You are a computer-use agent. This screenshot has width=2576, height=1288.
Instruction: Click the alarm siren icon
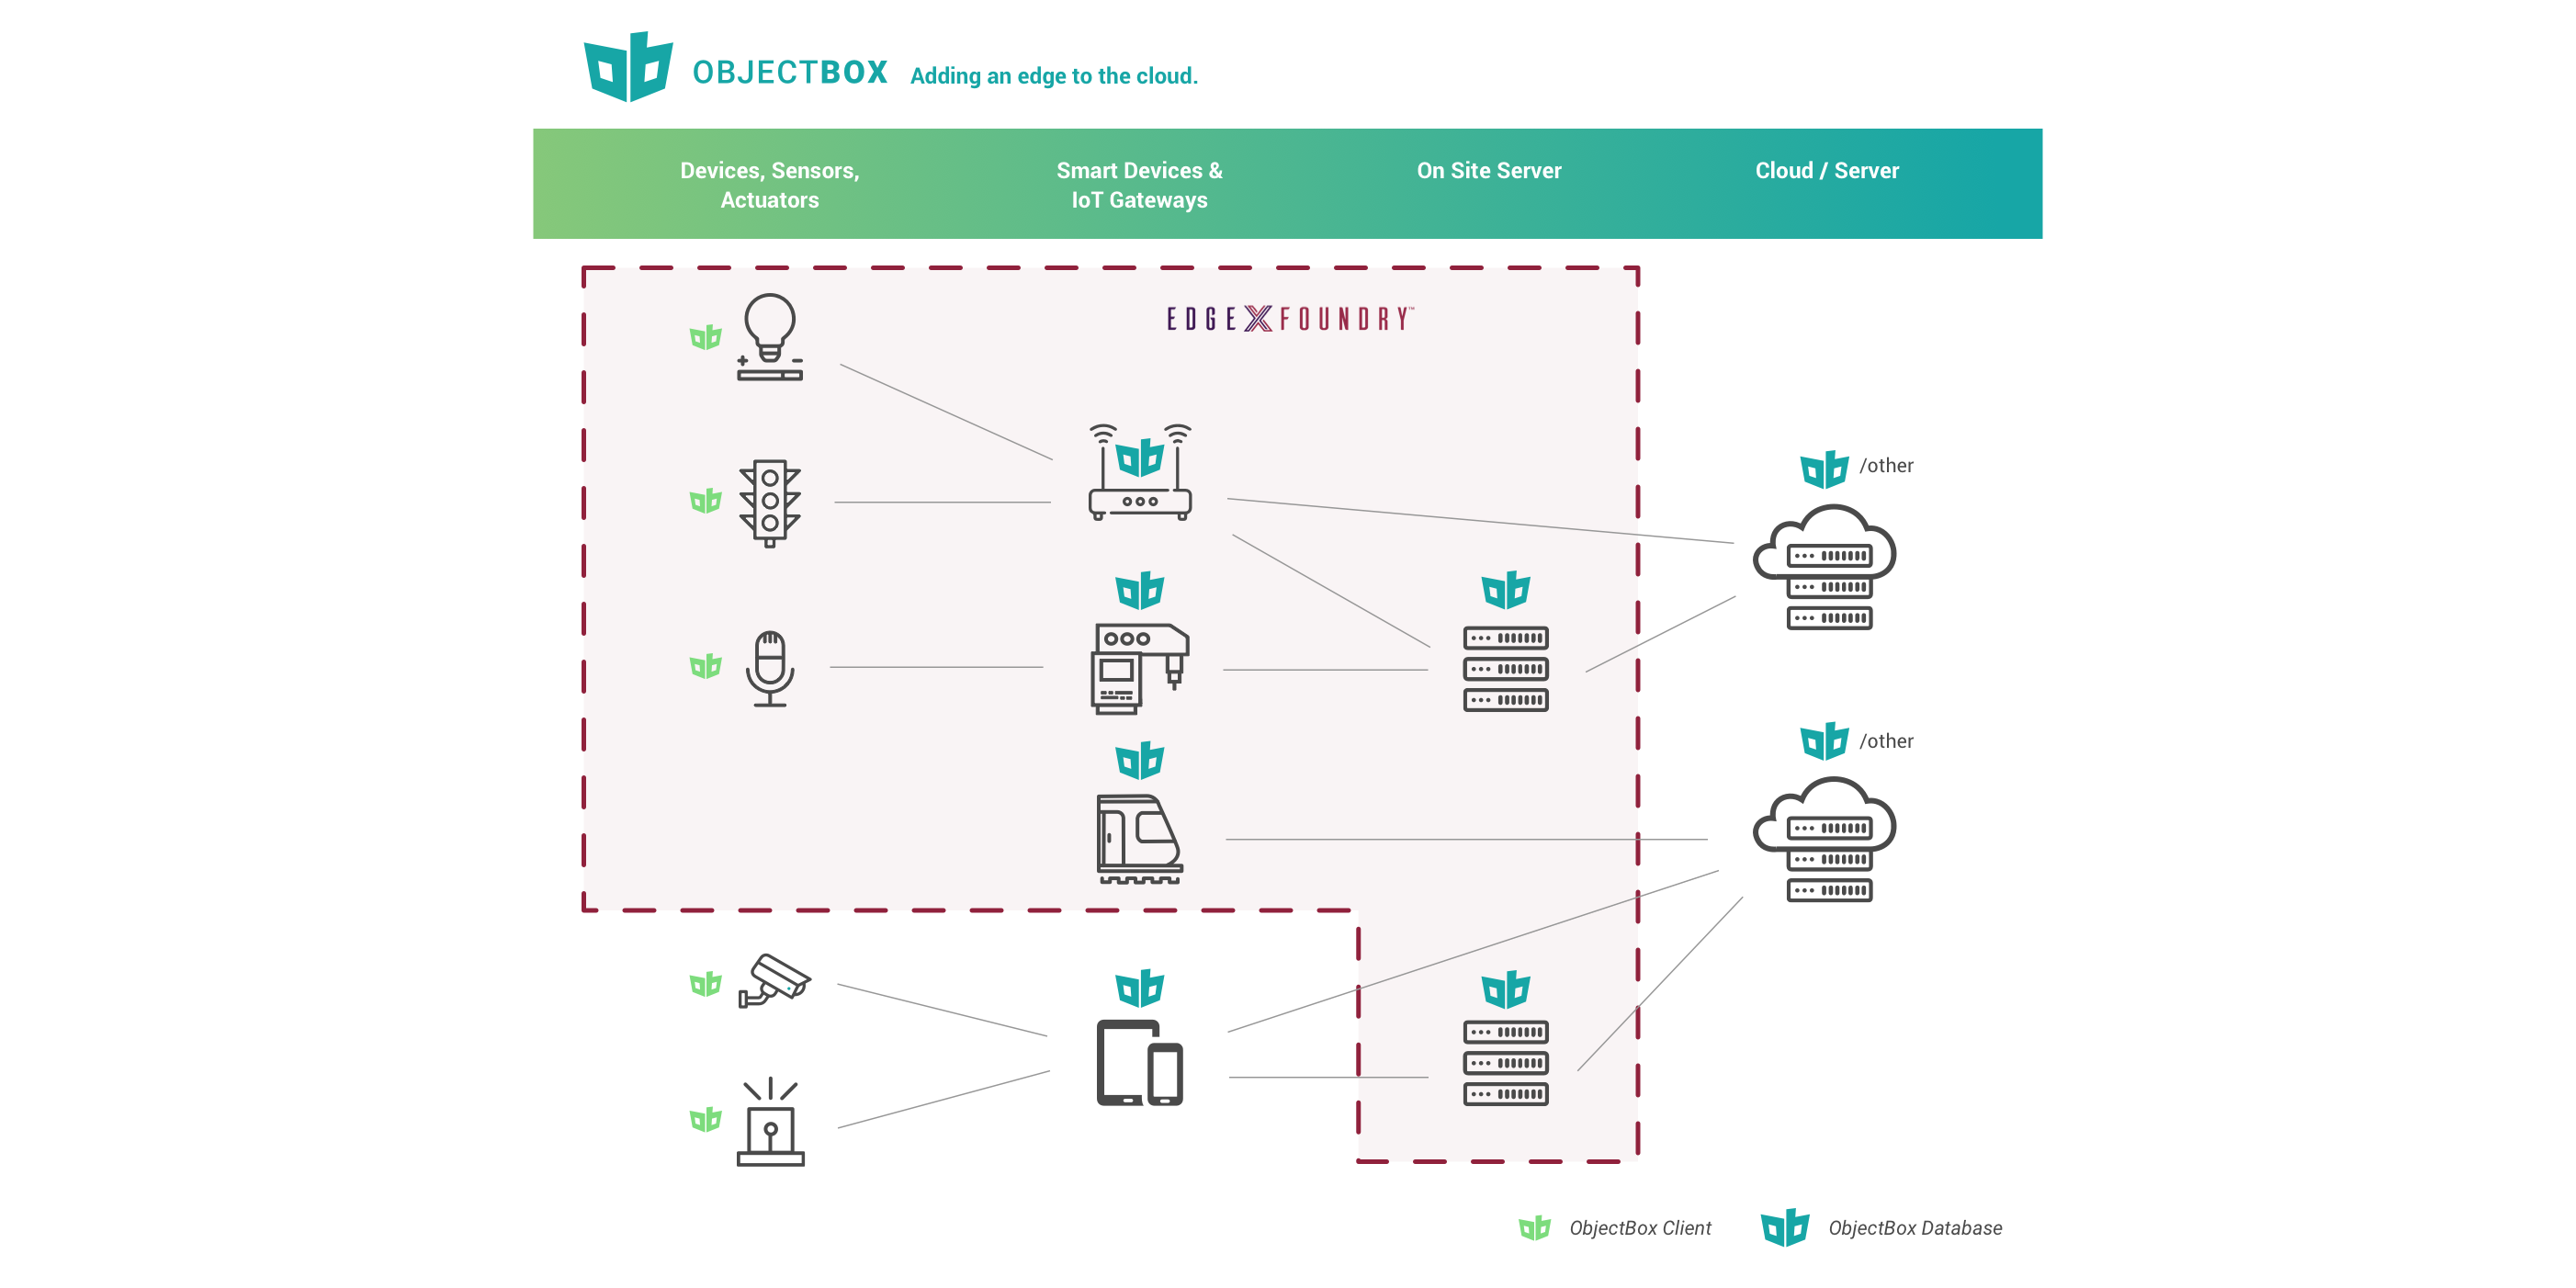[x=770, y=1122]
